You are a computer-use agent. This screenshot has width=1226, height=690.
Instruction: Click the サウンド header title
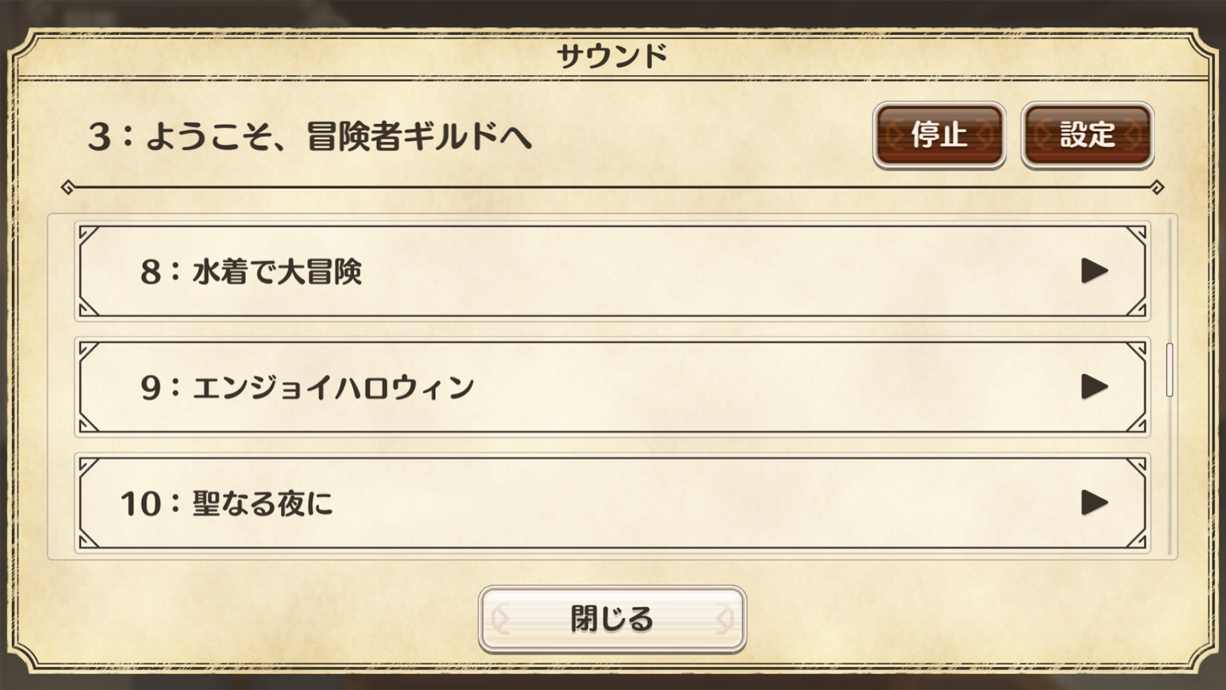pyautogui.click(x=612, y=57)
